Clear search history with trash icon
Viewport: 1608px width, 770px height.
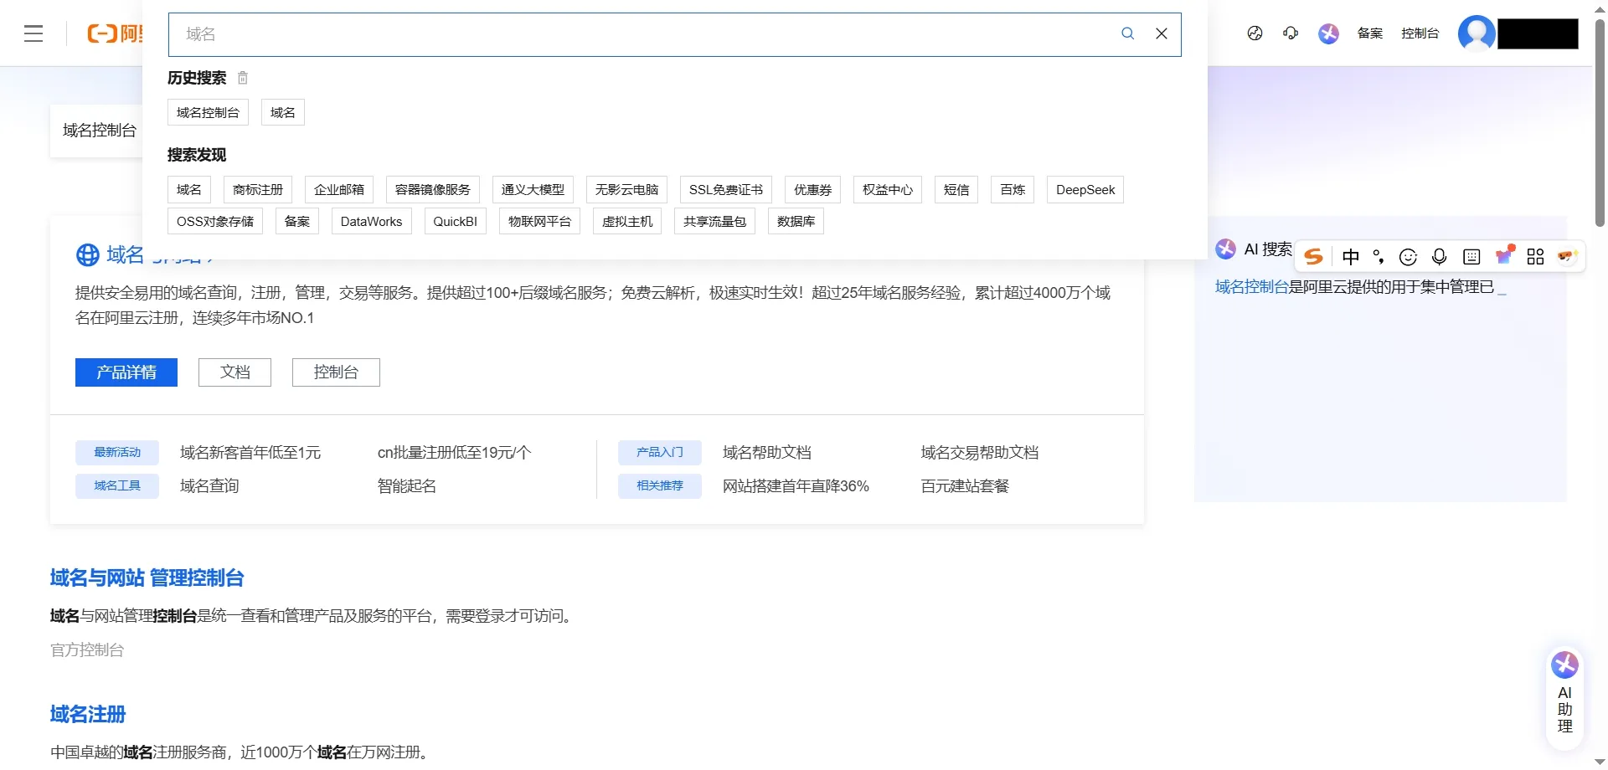243,78
